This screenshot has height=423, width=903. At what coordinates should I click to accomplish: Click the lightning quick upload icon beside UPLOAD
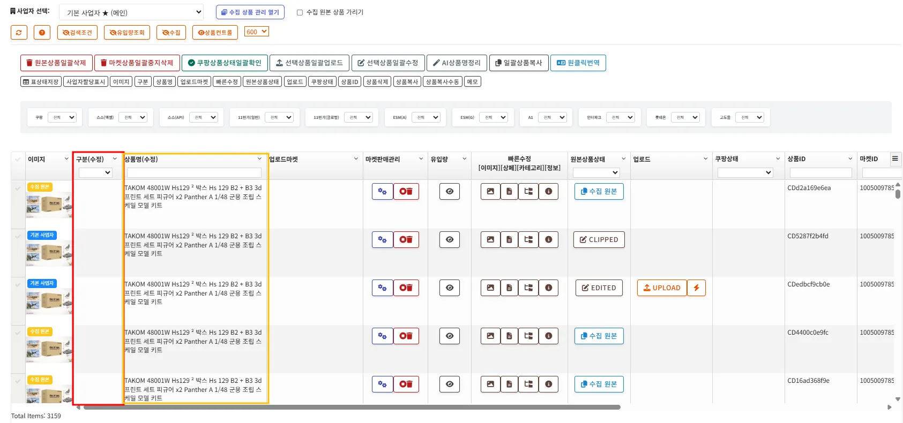pos(696,288)
